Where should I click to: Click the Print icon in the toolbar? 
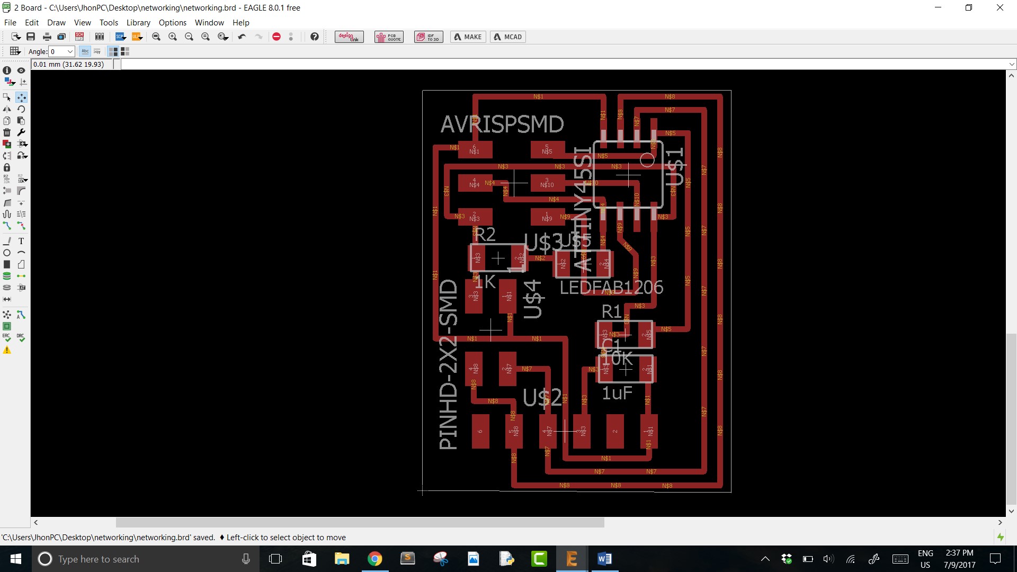[47, 37]
